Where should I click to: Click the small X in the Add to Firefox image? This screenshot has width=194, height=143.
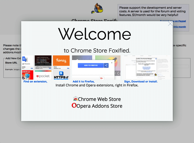point(112,63)
